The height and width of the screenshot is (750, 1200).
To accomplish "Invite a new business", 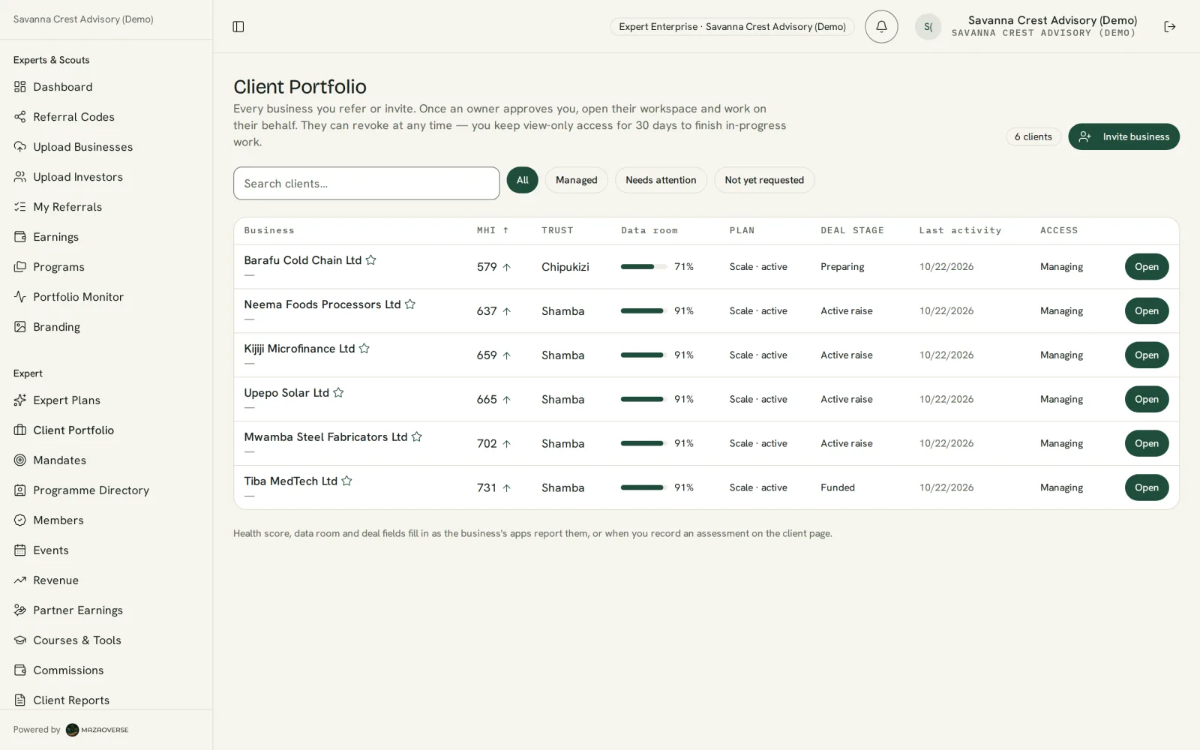I will (1123, 136).
